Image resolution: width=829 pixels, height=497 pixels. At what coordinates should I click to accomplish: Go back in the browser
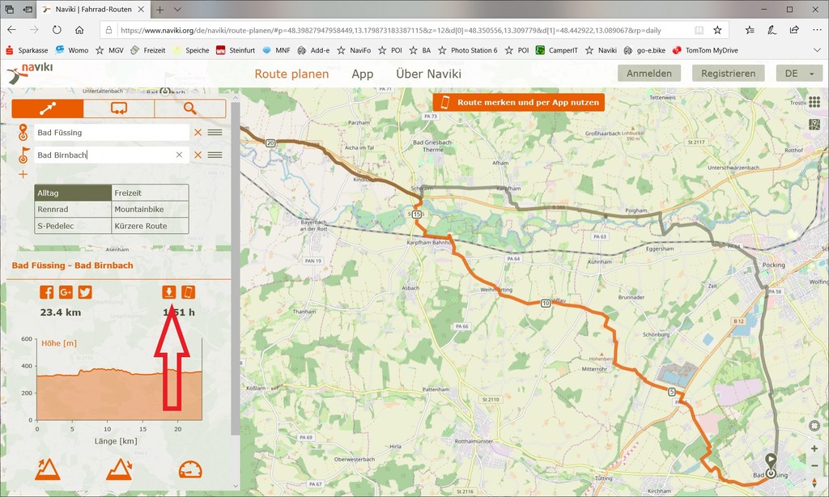(11, 30)
